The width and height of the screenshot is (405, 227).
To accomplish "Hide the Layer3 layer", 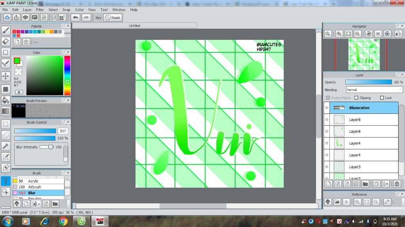I will click(327, 167).
